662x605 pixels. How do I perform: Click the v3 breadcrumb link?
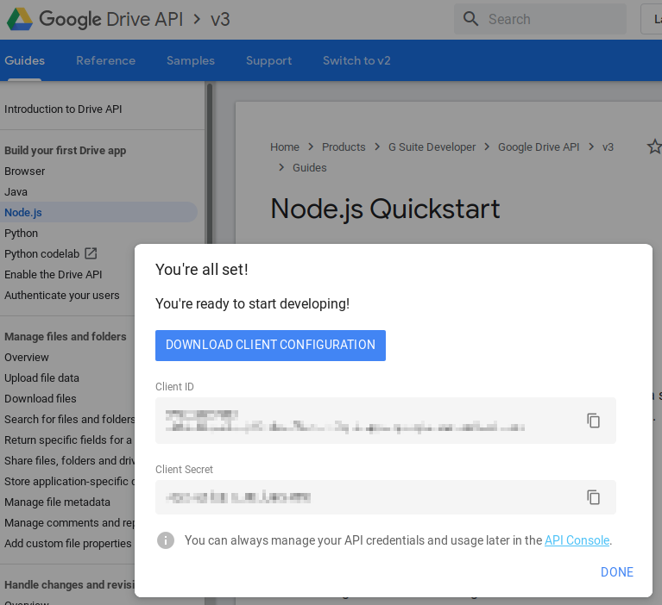click(608, 147)
